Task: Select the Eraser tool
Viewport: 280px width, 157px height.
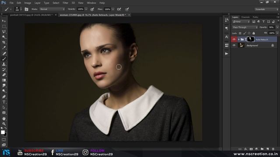Action: click(x=4, y=75)
